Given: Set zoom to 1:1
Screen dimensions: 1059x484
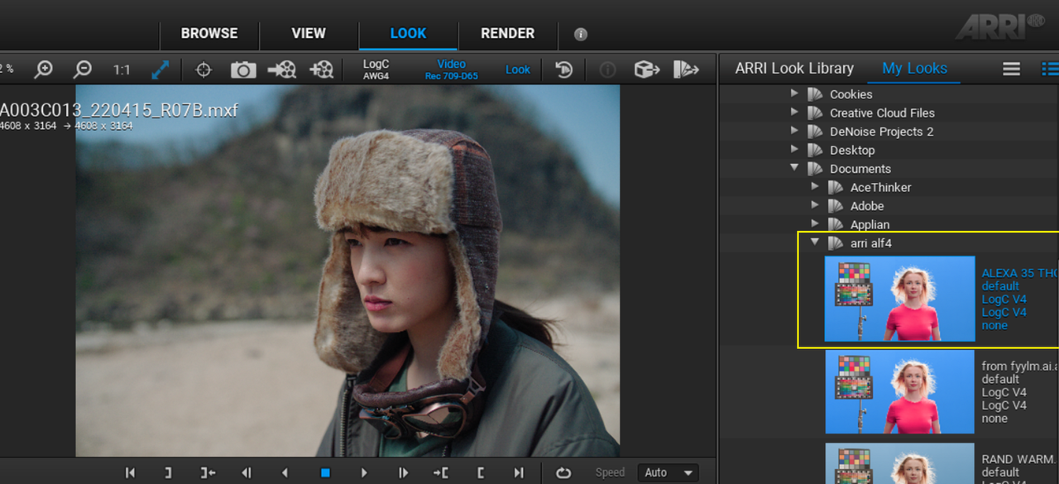Looking at the screenshot, I should (x=122, y=70).
